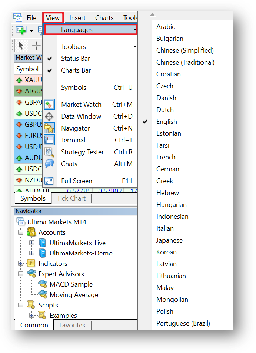Choose German from the language list
256x353 pixels.
tap(168, 169)
